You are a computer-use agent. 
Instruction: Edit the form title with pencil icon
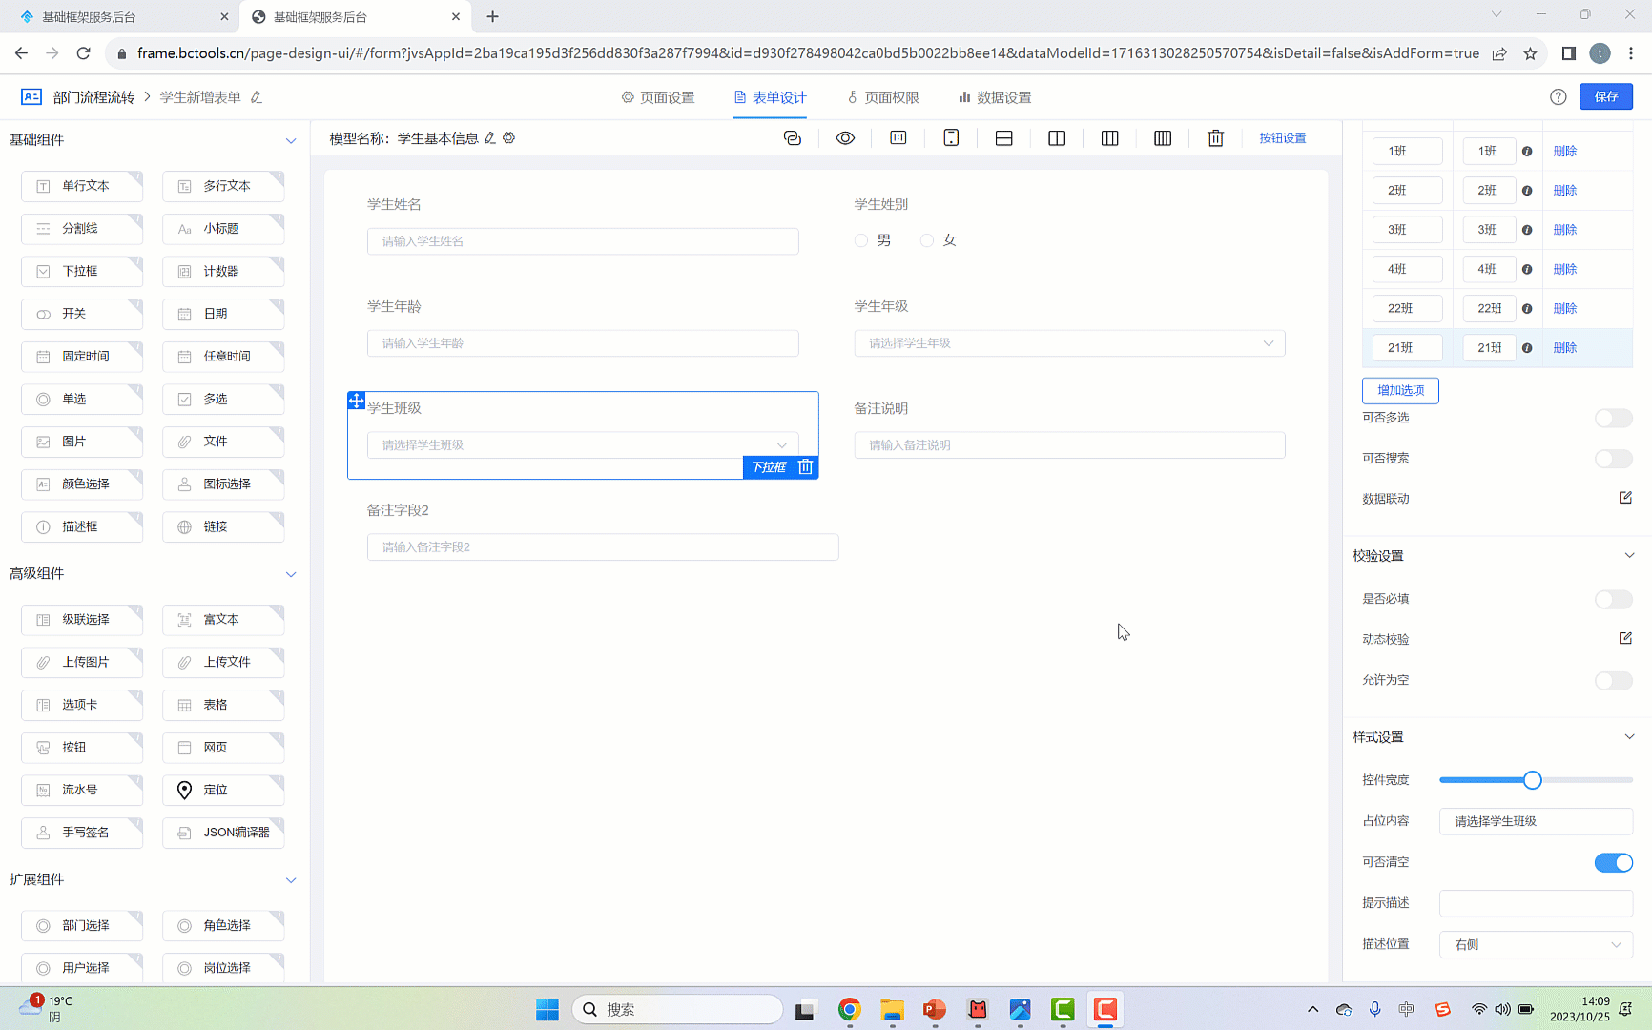[x=257, y=97]
